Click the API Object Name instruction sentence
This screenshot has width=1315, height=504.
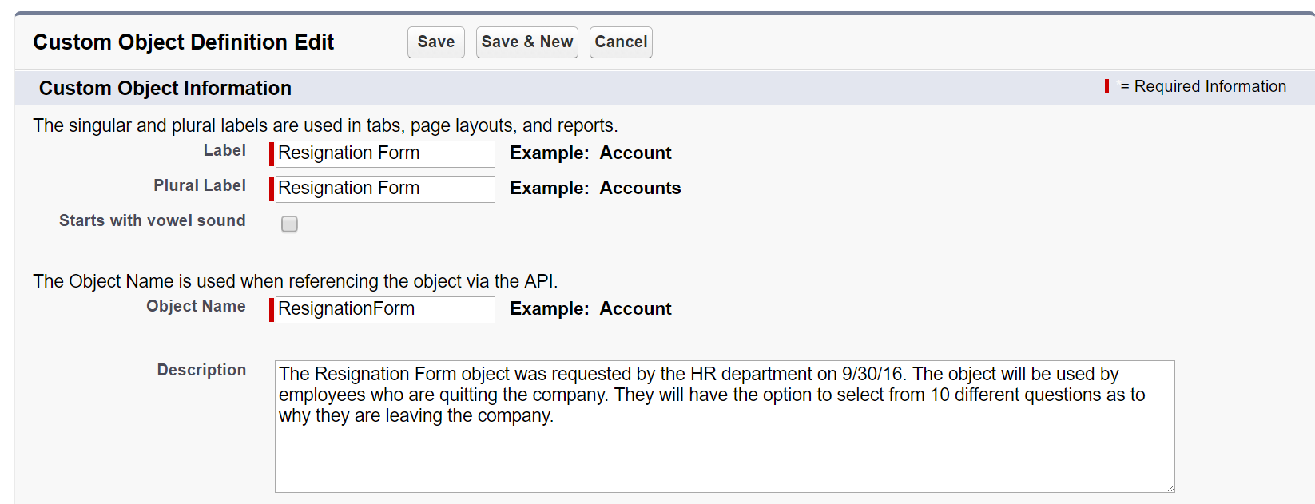(x=295, y=282)
